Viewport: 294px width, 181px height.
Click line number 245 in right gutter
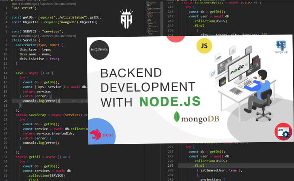(x=170, y=7)
